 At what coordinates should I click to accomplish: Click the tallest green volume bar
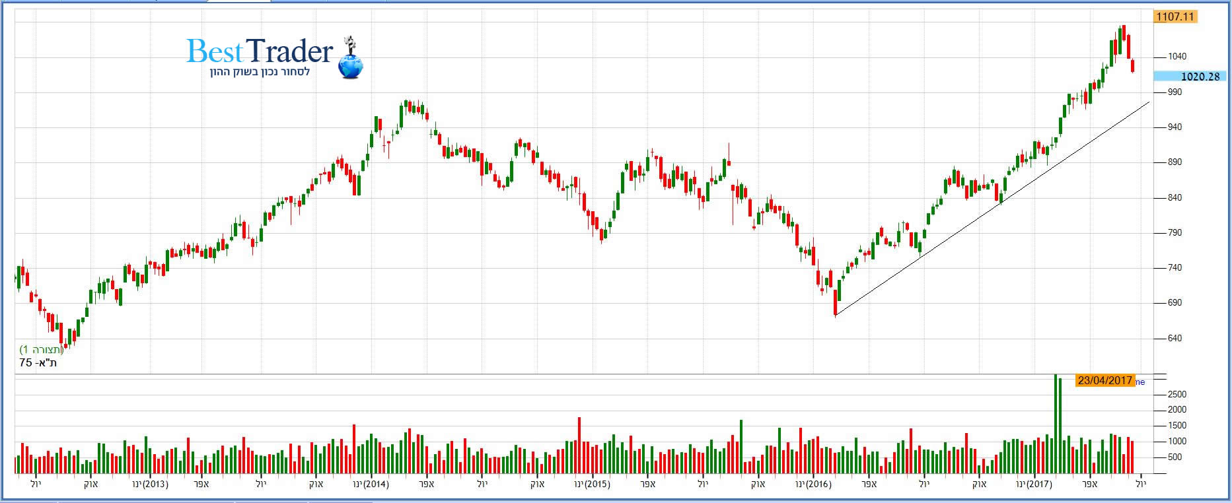(1055, 422)
